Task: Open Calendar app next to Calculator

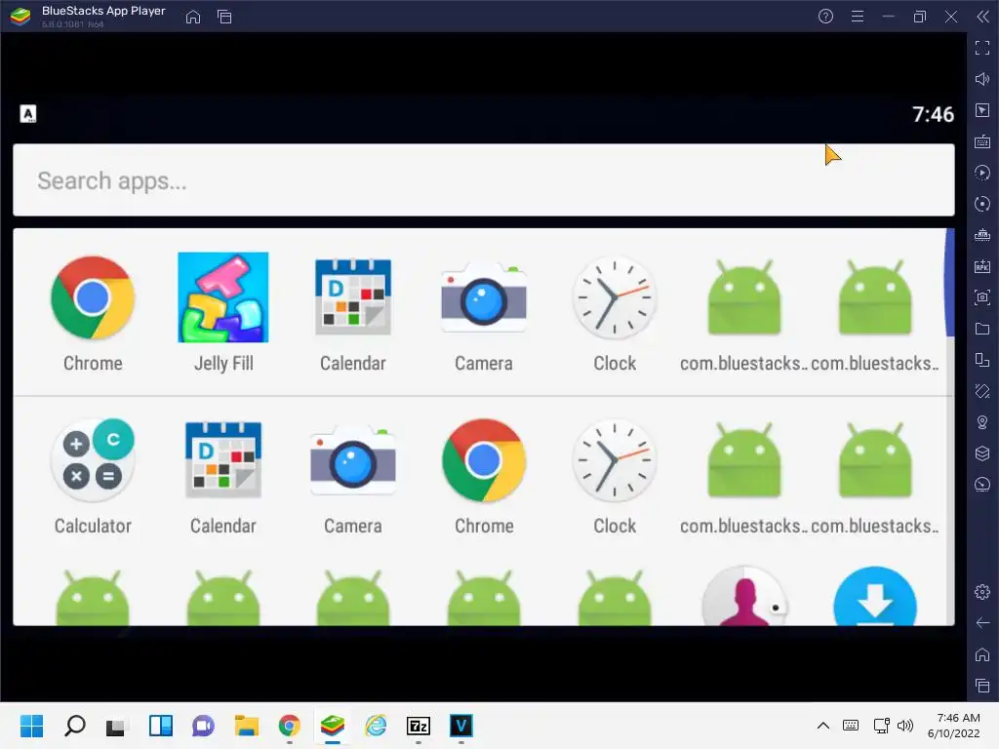Action: coord(223,460)
